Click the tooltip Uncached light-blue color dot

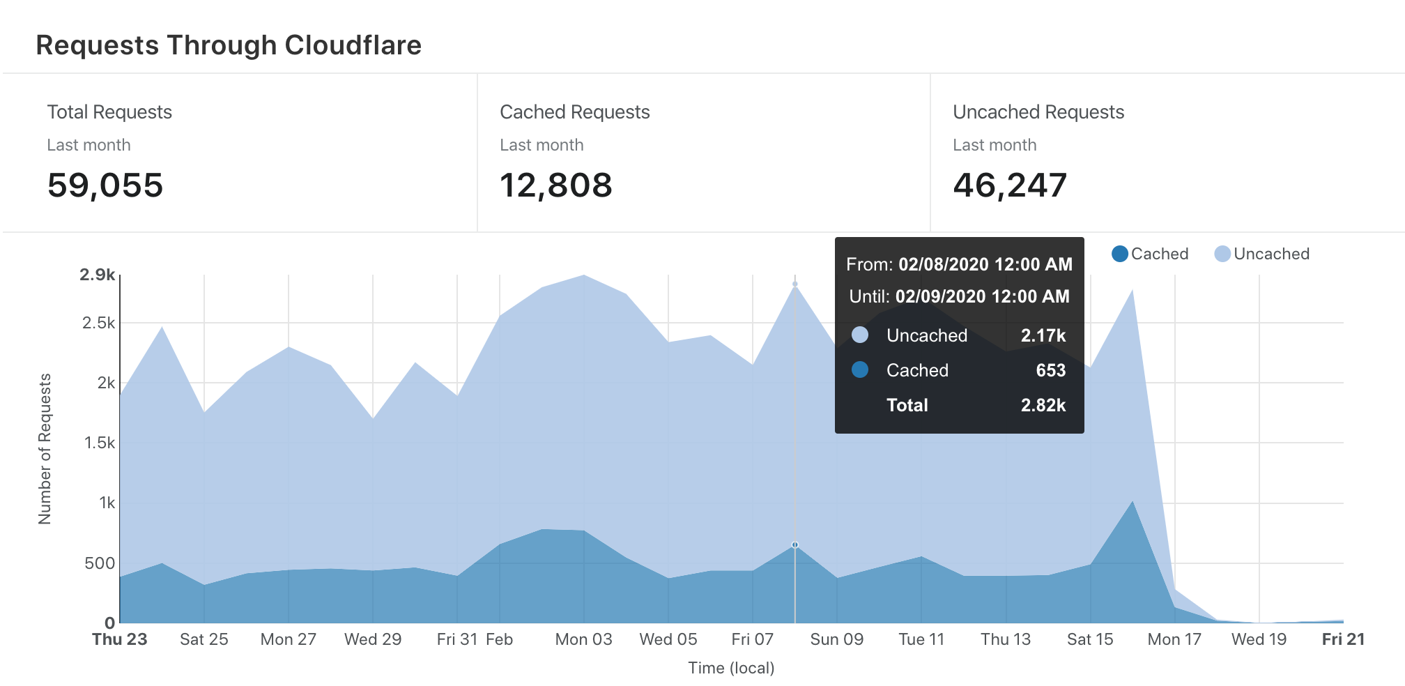pos(860,335)
